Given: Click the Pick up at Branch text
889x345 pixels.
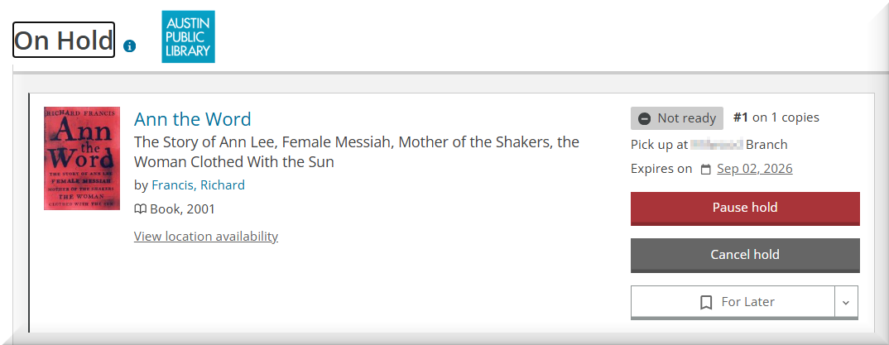Looking at the screenshot, I should [x=709, y=145].
